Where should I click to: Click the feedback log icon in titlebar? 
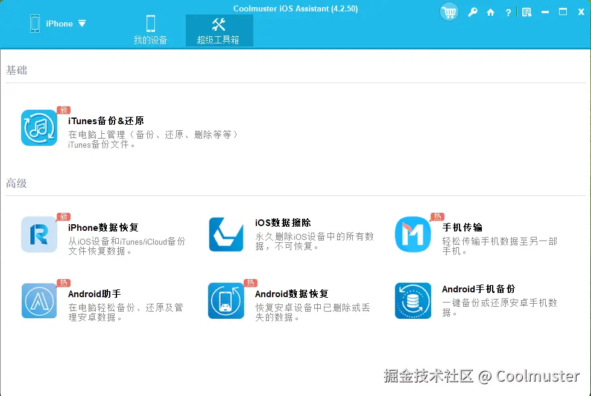pyautogui.click(x=526, y=11)
